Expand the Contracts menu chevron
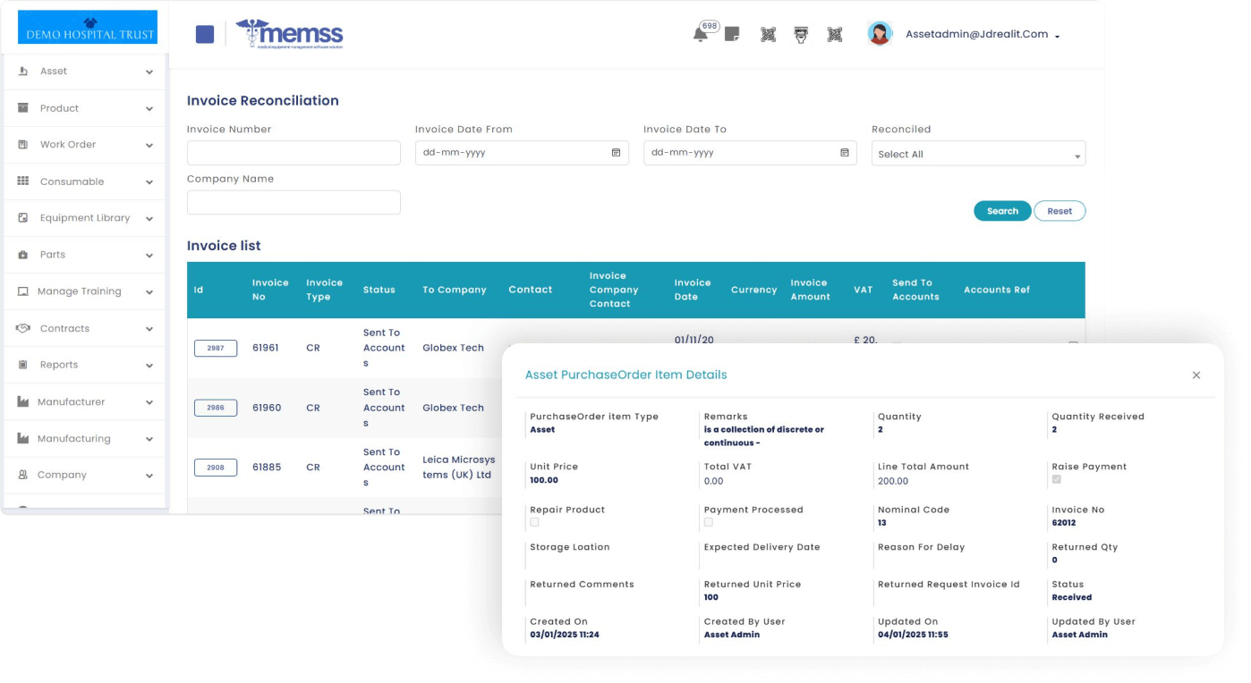 coord(149,329)
